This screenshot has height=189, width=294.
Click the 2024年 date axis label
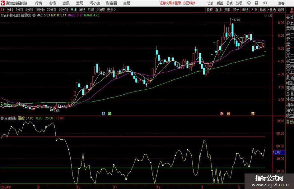[6, 187]
